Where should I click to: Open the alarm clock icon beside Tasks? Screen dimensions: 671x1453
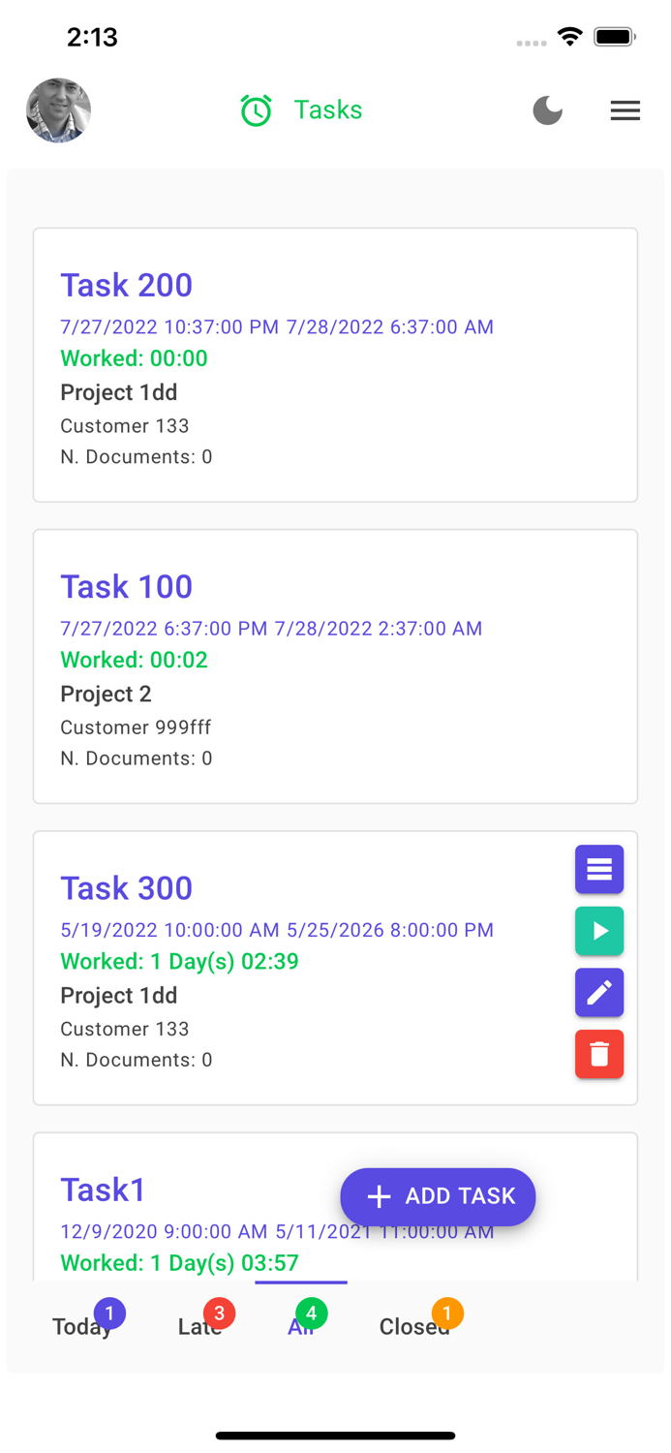click(x=255, y=109)
